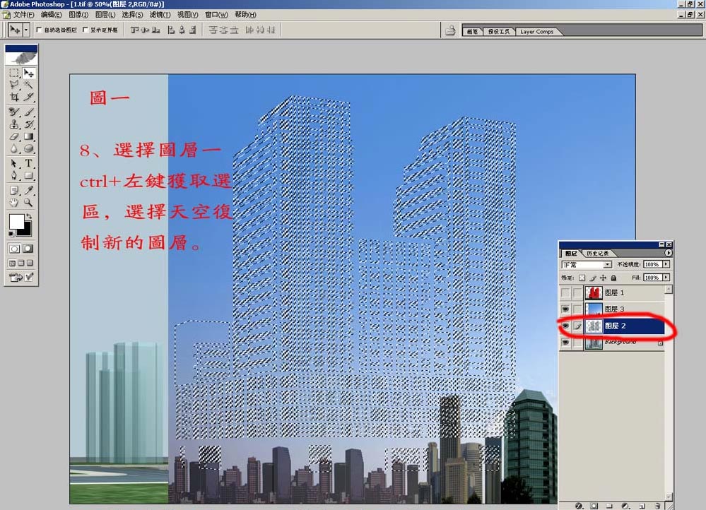This screenshot has width=706, height=510.
Task: Select the Slice tool
Action: point(29,97)
